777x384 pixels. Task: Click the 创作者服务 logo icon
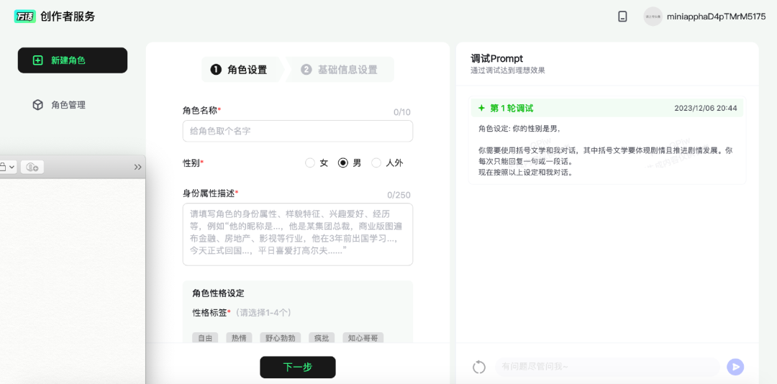point(24,17)
